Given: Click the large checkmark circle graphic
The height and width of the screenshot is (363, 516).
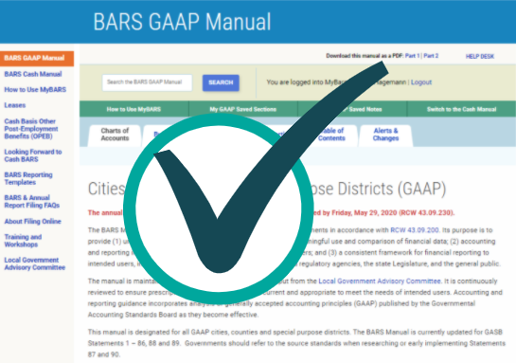Looking at the screenshot, I should pos(219,209).
